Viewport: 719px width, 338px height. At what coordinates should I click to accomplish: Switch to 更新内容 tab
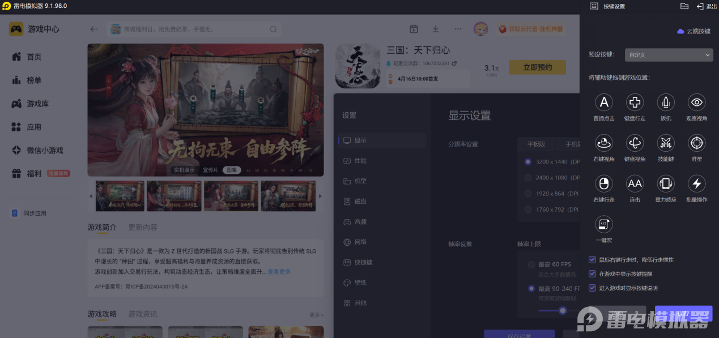click(143, 227)
